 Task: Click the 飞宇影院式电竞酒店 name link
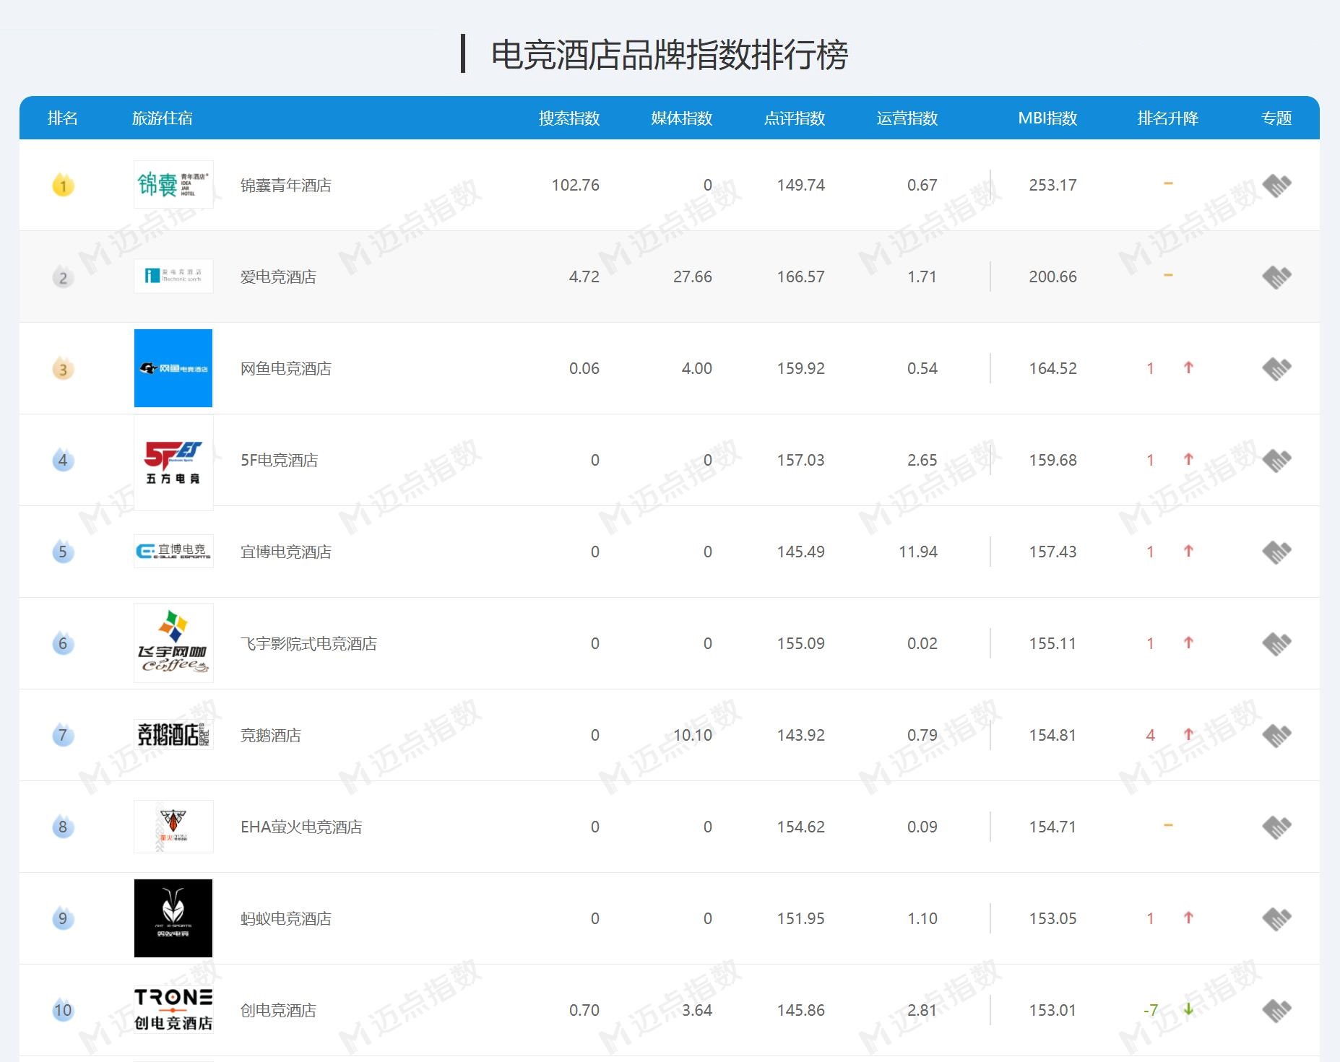[x=308, y=644]
